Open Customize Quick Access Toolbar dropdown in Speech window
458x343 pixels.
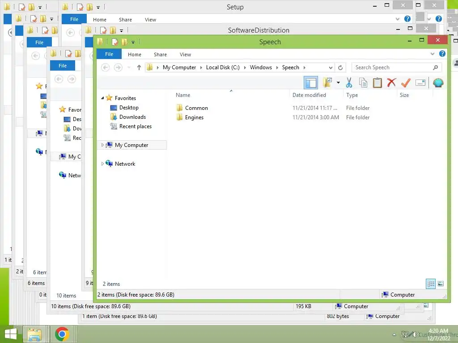point(133,42)
